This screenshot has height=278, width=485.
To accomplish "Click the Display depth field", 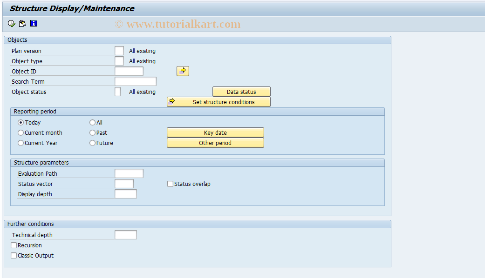I will (126, 193).
